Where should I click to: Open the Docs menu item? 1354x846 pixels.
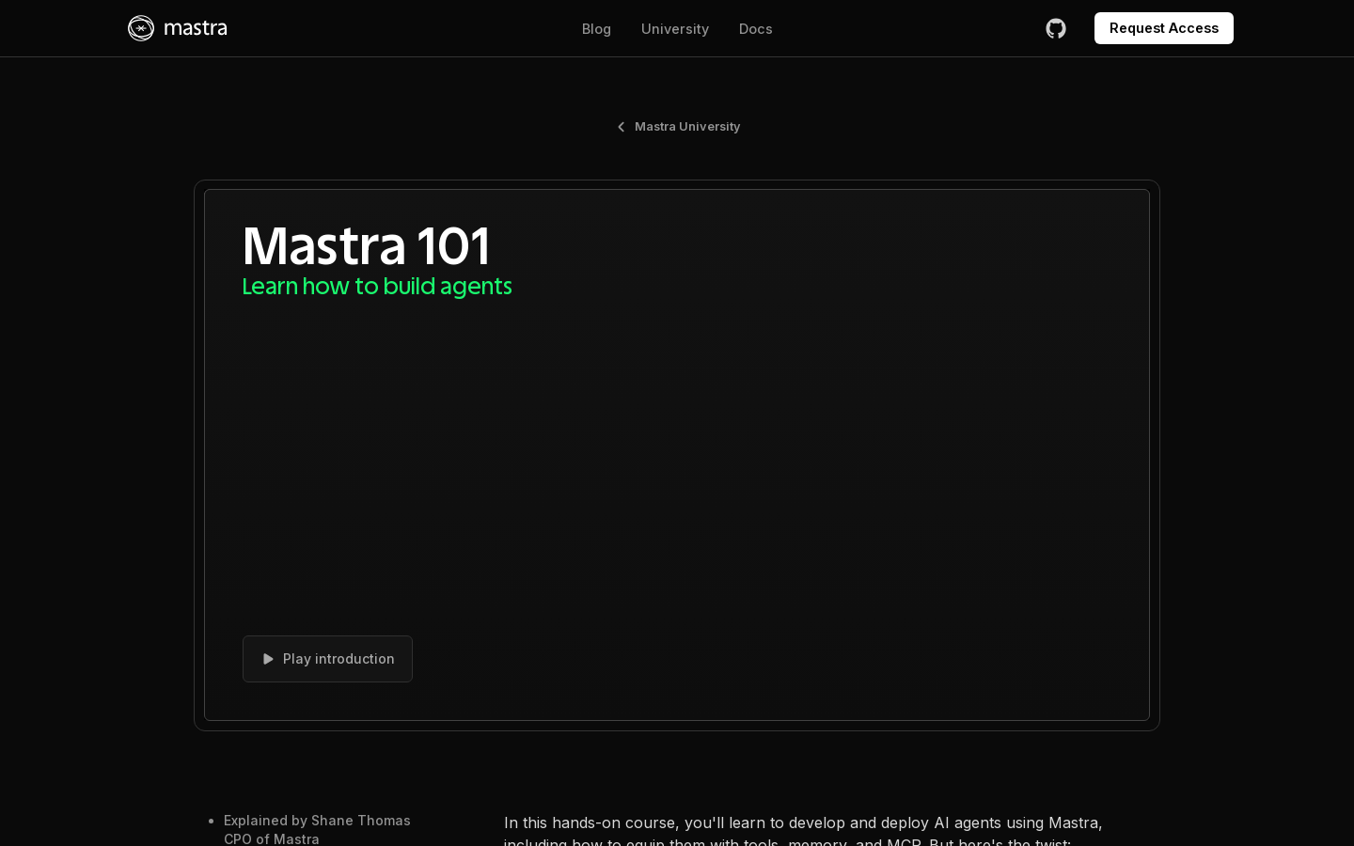[756, 29]
